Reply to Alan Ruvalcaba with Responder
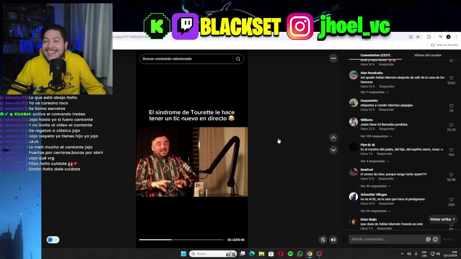The width and height of the screenshot is (461, 259). click(387, 87)
